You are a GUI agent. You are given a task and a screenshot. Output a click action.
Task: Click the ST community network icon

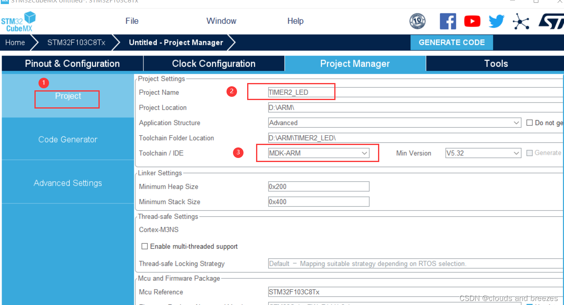(521, 21)
